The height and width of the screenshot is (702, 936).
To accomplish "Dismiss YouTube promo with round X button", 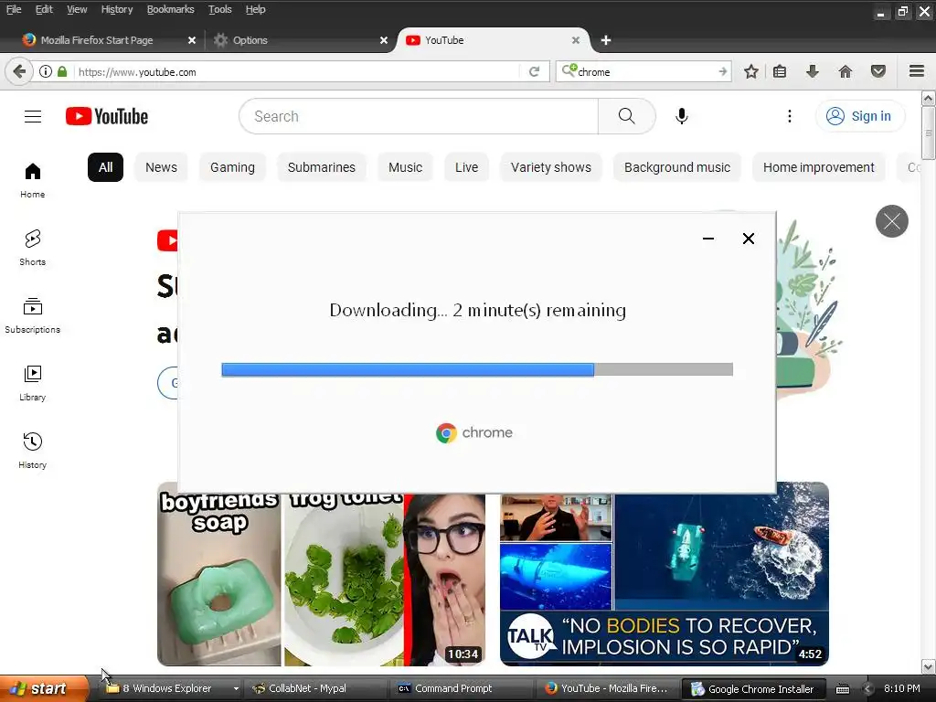I will click(892, 221).
